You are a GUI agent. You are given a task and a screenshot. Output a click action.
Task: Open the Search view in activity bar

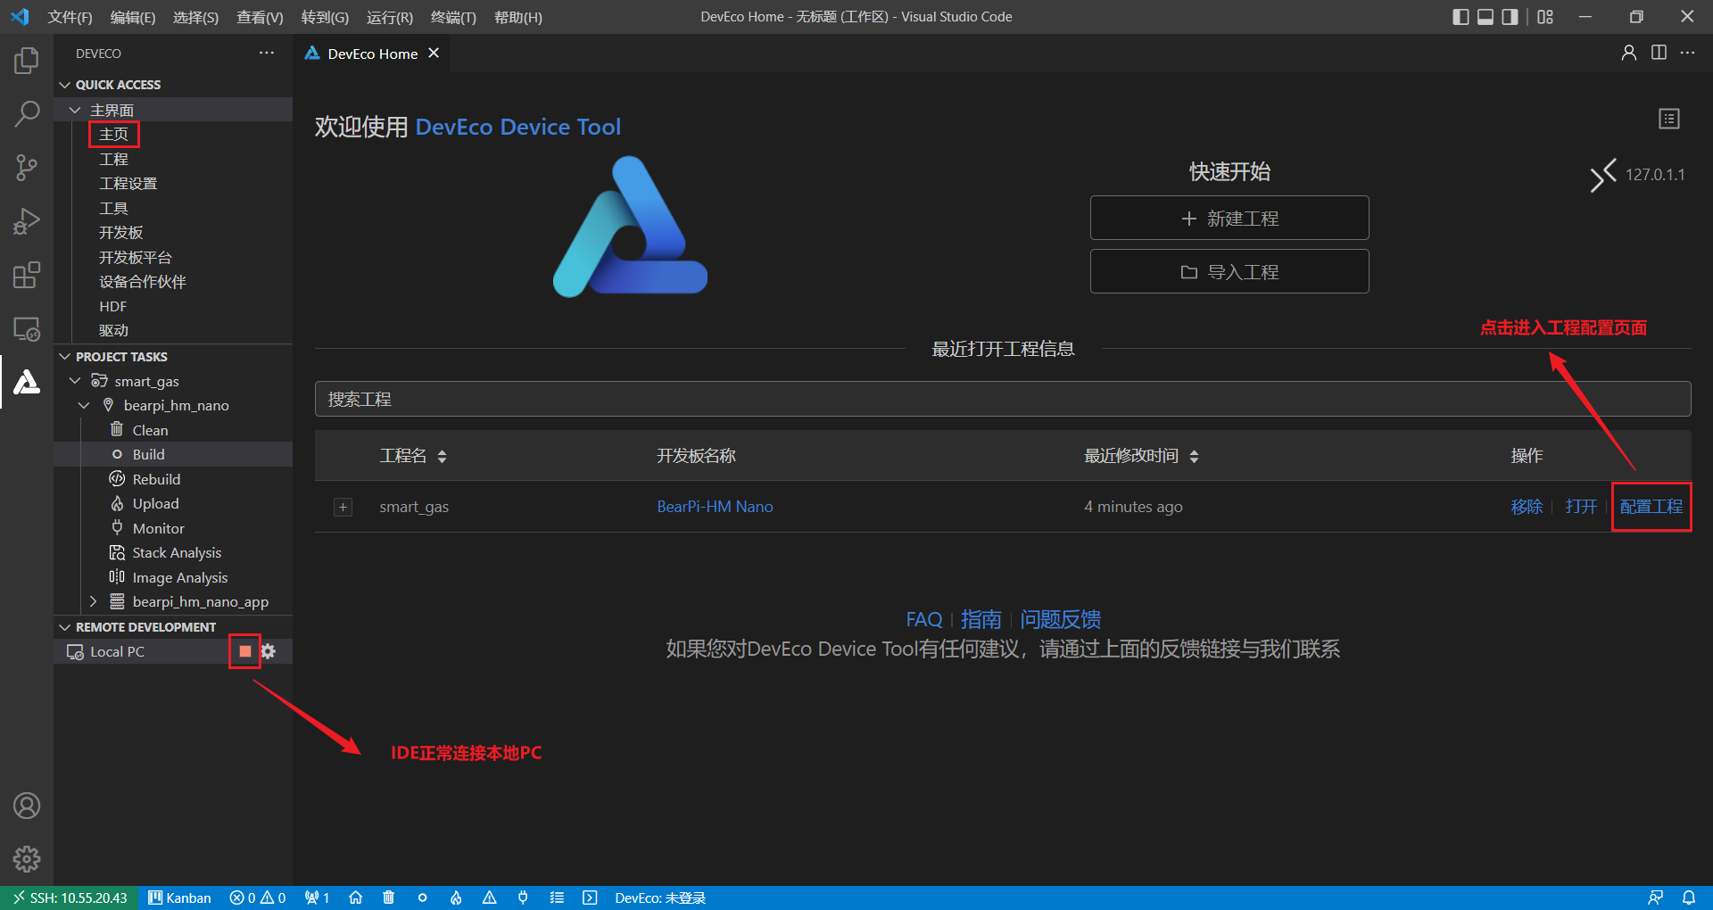point(27,114)
